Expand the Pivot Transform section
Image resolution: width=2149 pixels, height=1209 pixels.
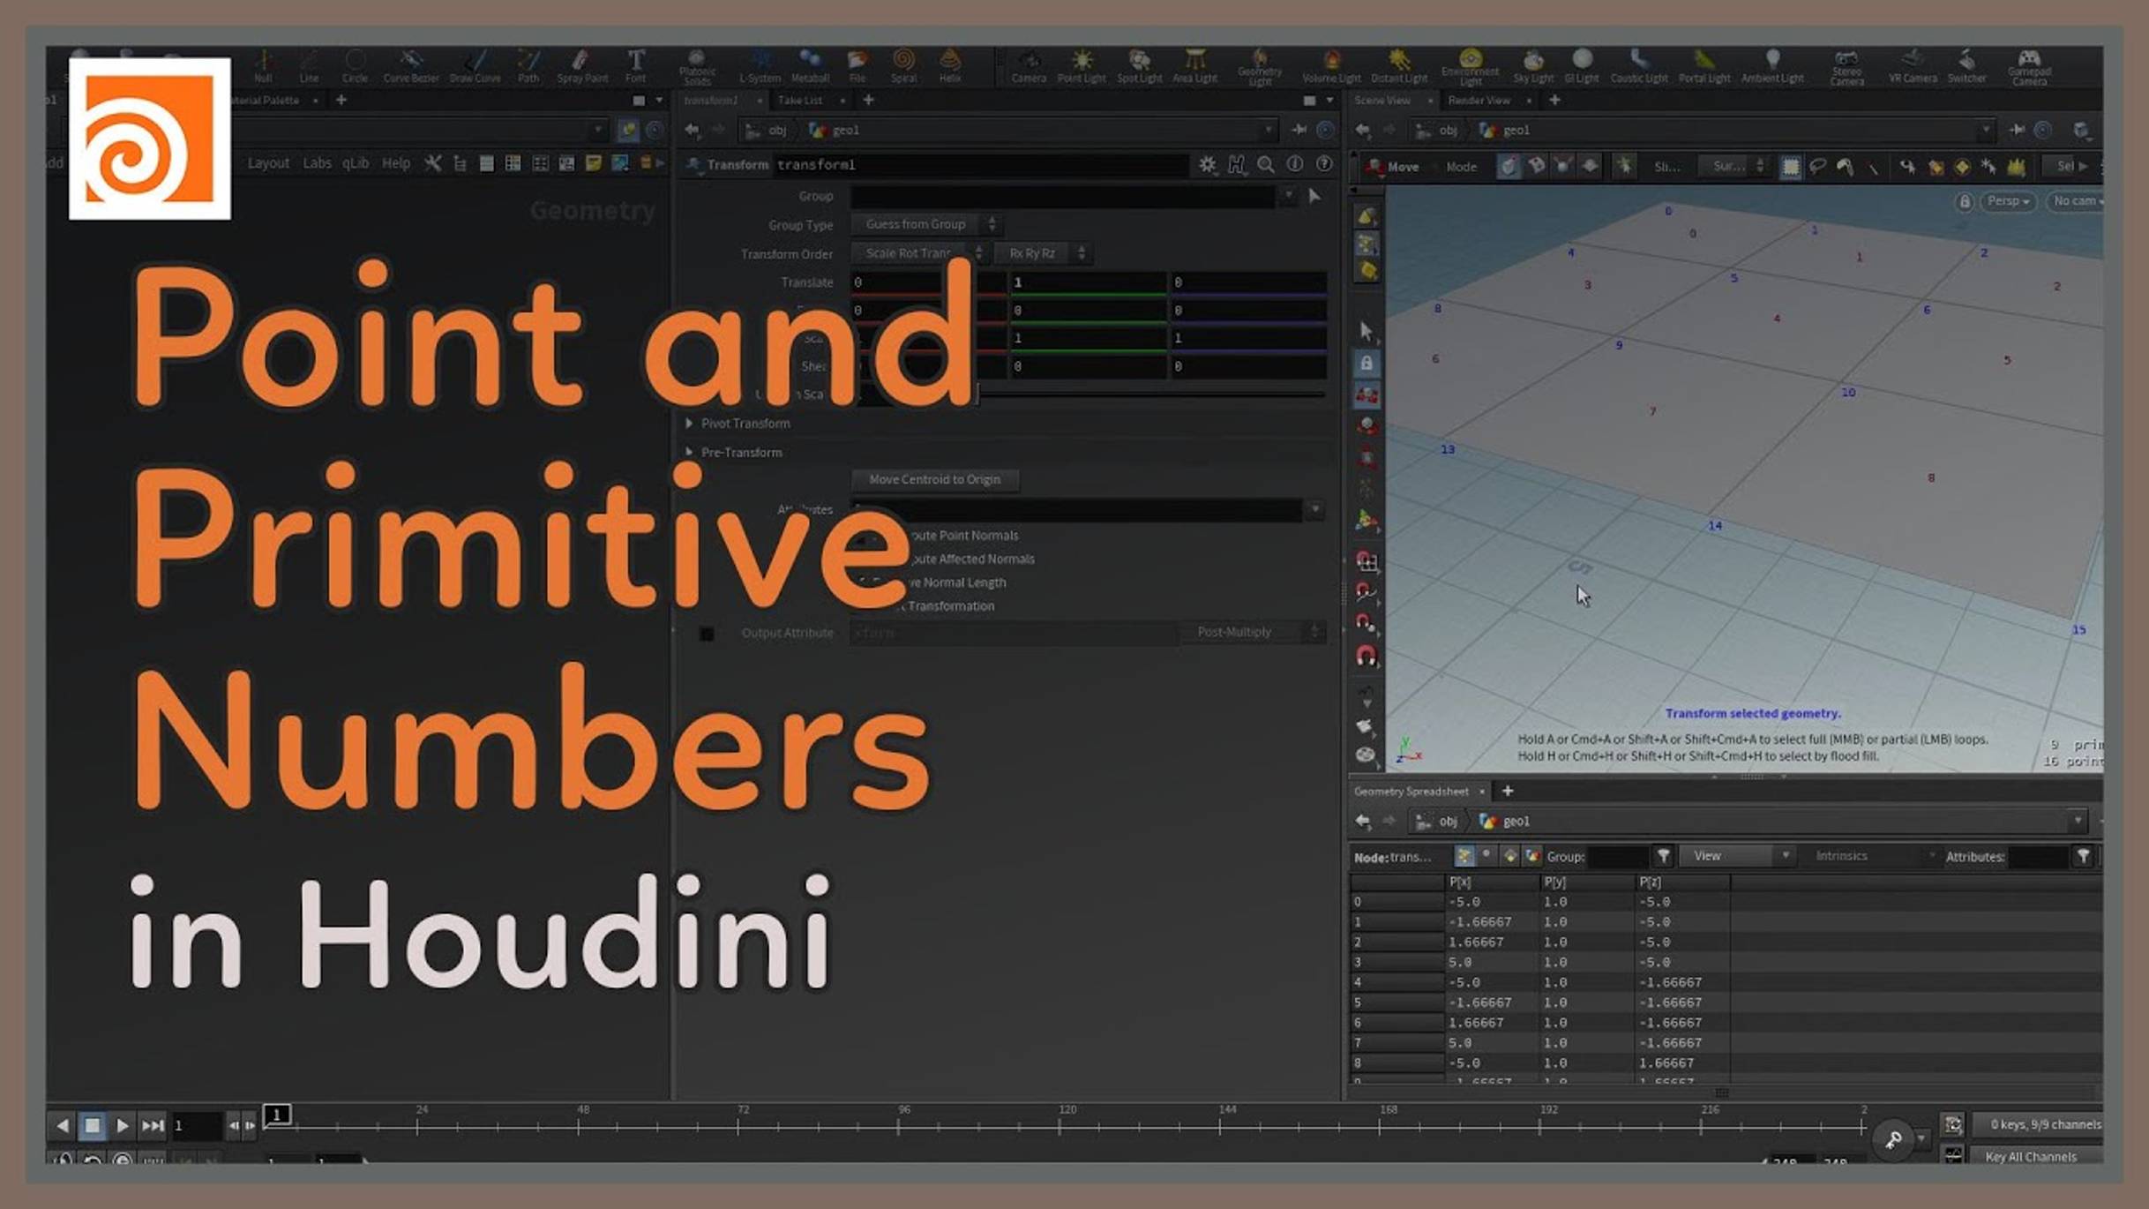690,423
